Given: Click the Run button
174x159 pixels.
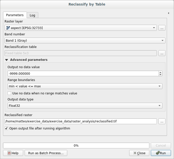Looking at the screenshot, I should coord(161,153).
